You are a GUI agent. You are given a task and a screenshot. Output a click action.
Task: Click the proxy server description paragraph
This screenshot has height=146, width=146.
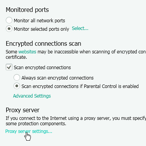point(76,121)
